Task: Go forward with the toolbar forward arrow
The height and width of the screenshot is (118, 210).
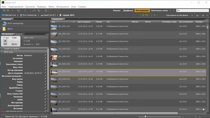Action: [x=8, y=10]
